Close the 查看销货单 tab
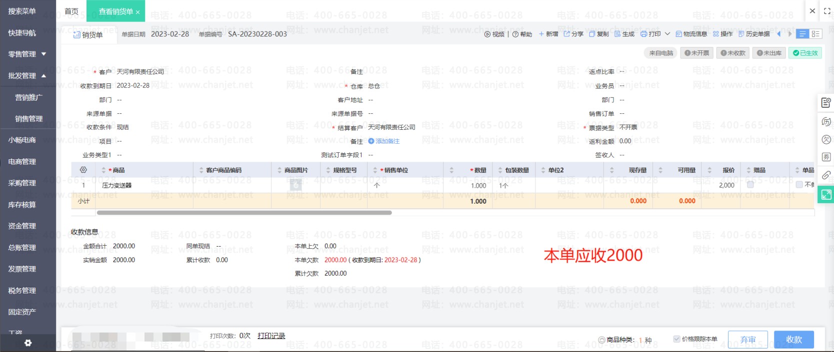The image size is (834, 352). click(x=137, y=12)
